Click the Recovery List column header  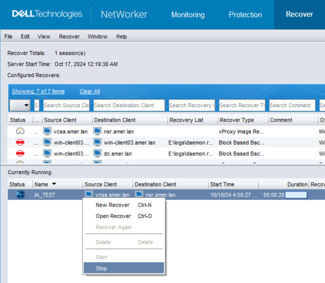(x=193, y=120)
